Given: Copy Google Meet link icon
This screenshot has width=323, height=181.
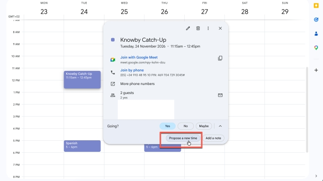Looking at the screenshot, I should [220, 58].
